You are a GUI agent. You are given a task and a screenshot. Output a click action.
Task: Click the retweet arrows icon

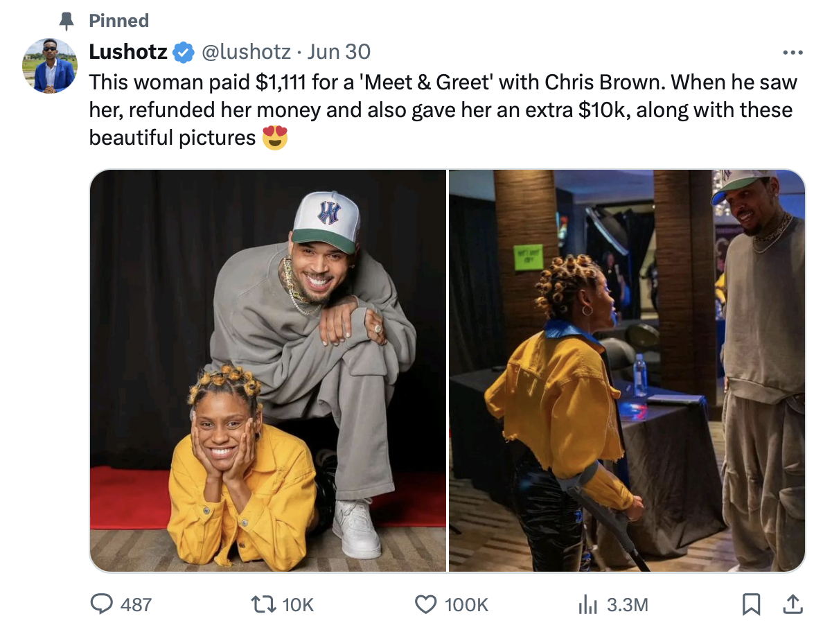[263, 604]
